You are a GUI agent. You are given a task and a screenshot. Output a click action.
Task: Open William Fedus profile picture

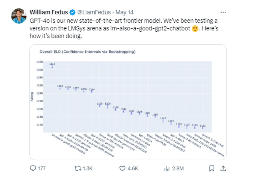tap(19, 16)
